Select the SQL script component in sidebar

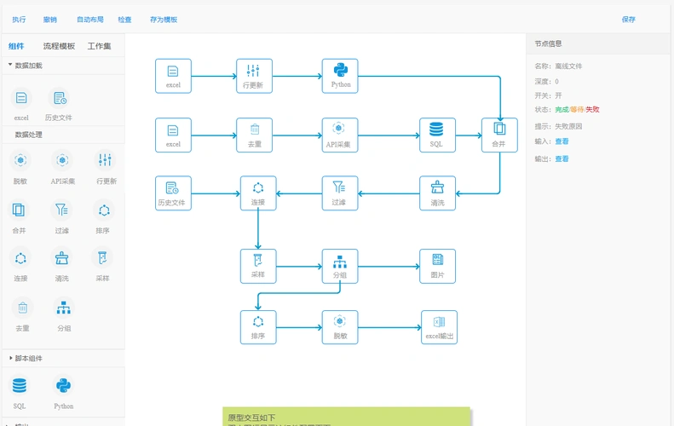click(x=20, y=386)
